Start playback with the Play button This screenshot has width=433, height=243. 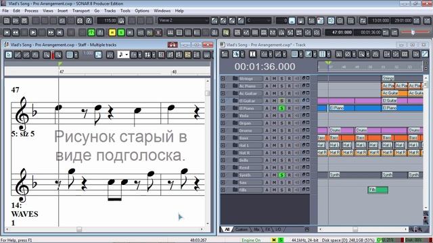click(33, 32)
